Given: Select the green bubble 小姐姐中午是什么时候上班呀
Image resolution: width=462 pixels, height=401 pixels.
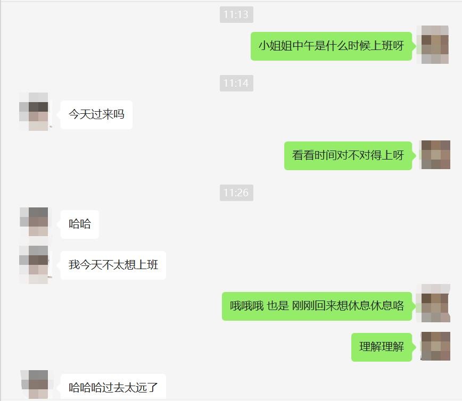Looking at the screenshot, I should (x=332, y=46).
